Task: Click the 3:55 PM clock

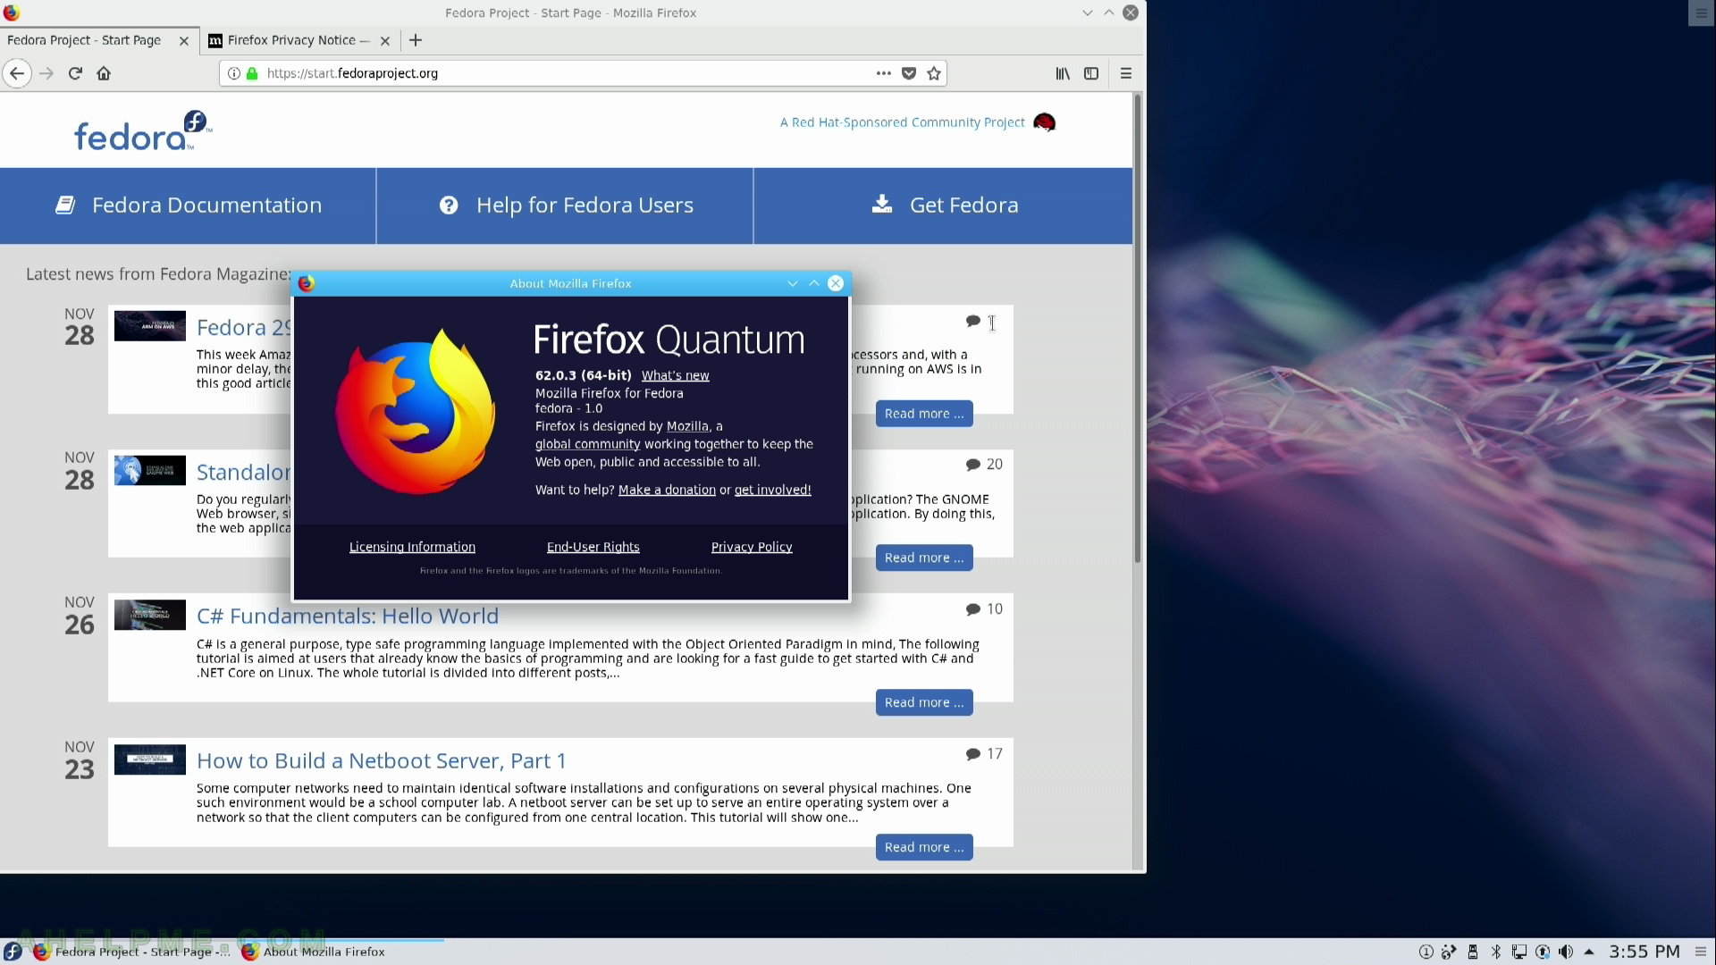Action: coord(1644,952)
